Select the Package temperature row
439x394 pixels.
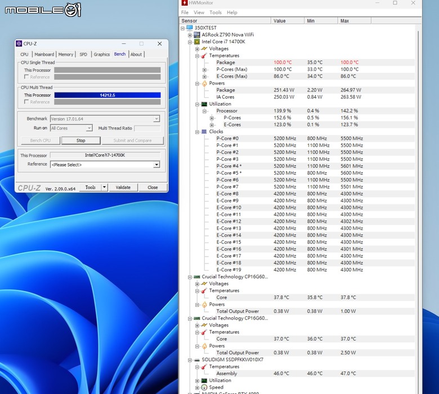(x=315, y=62)
